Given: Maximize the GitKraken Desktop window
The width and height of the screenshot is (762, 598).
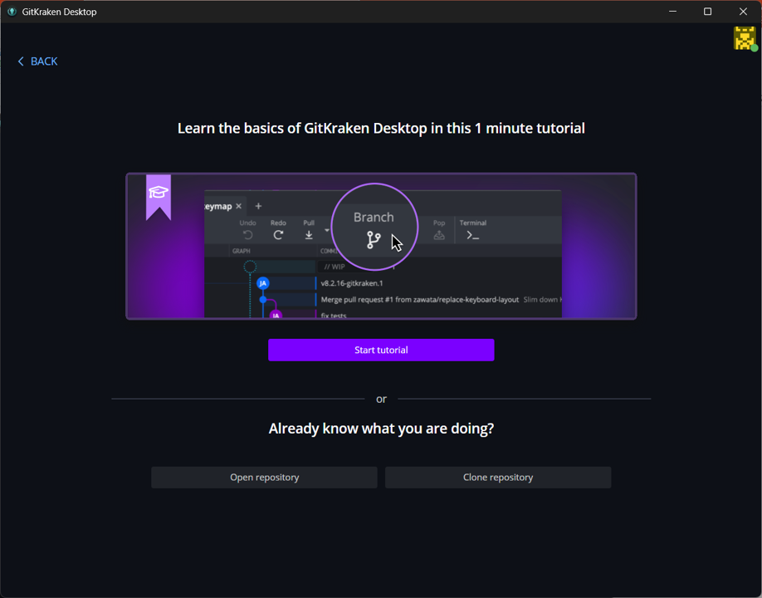Looking at the screenshot, I should [x=707, y=12].
